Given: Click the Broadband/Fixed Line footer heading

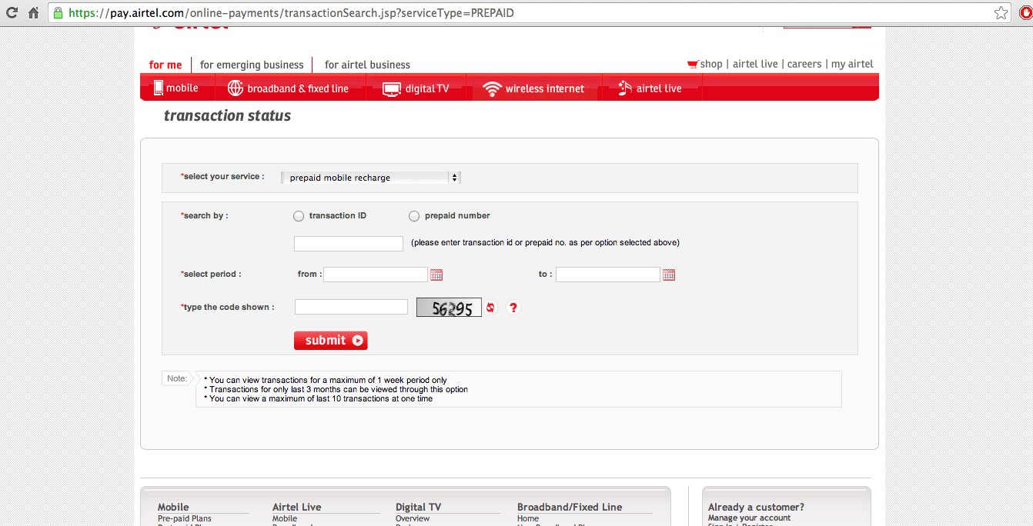Looking at the screenshot, I should click(570, 507).
